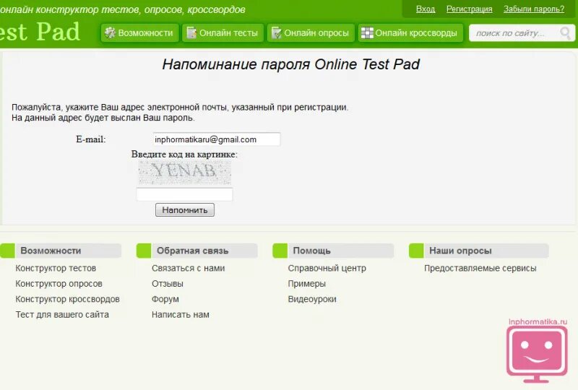Open the Онлайн тесты menu label
Viewport: 578px width, 390px height.
point(228,32)
